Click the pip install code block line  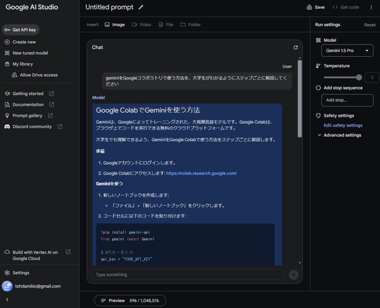[125, 232]
